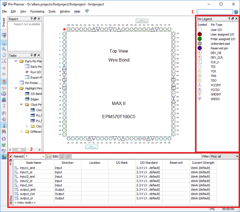This screenshot has width=240, height=212.
Task: Click the Edit text field in All Pins
Action: click(136, 156)
